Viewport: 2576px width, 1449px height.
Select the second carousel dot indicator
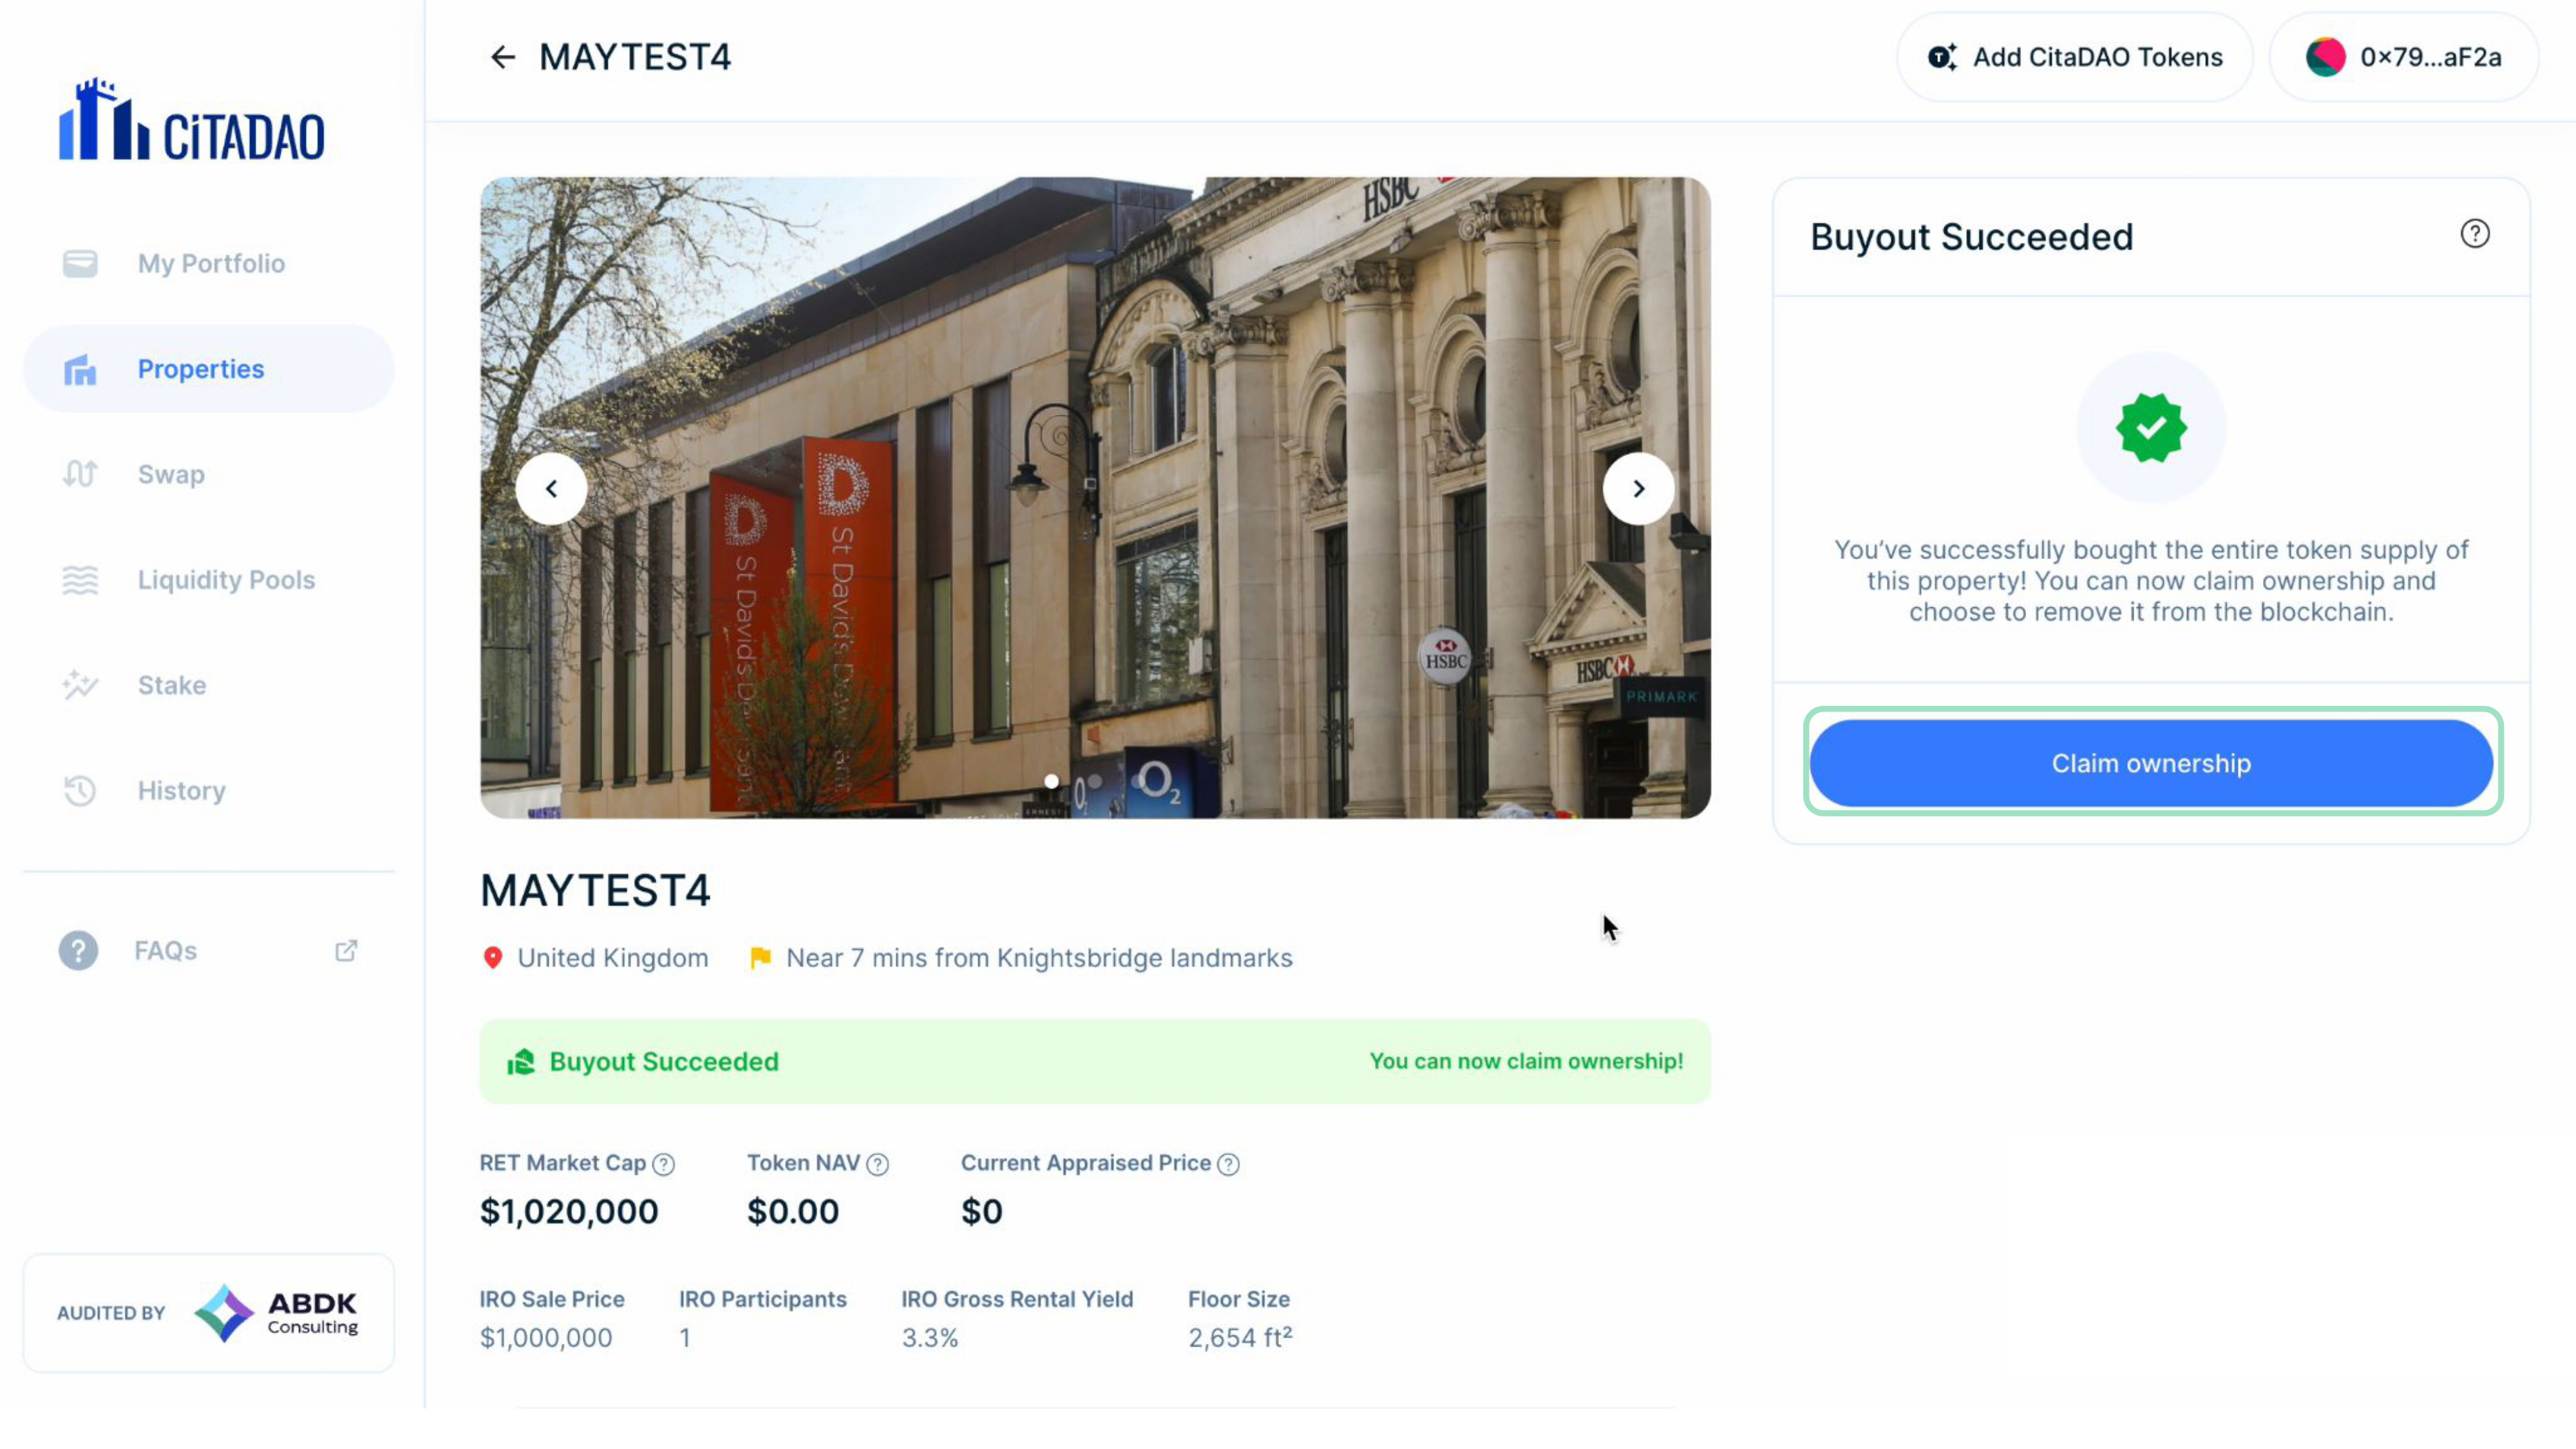click(x=1095, y=781)
